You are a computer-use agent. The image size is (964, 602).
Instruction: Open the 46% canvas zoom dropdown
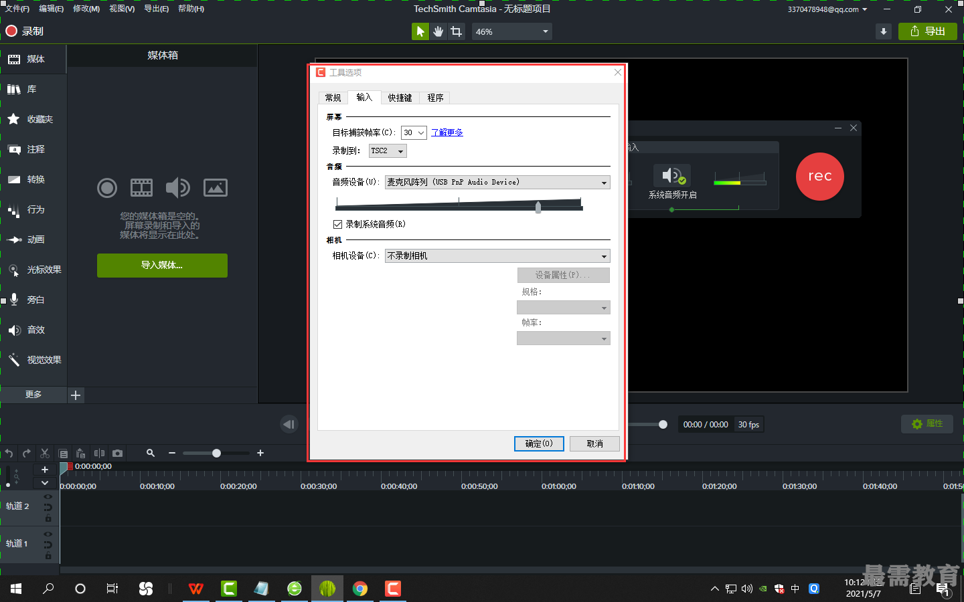click(x=512, y=31)
